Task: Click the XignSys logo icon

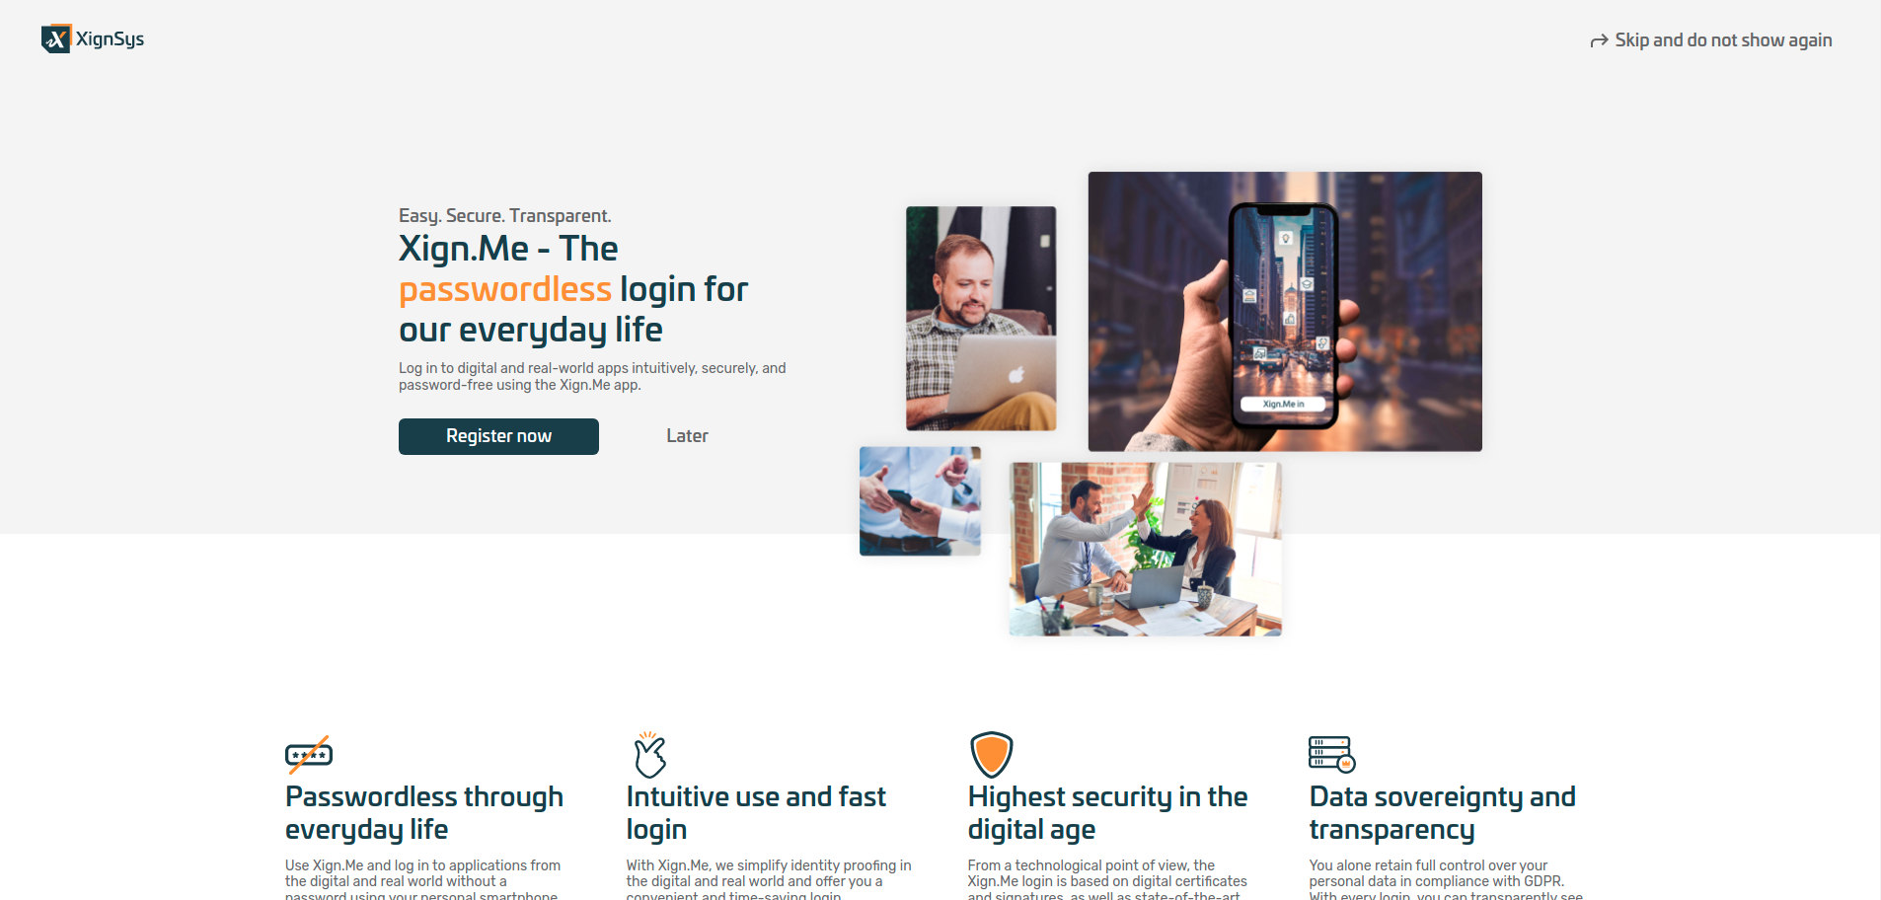Action: click(x=56, y=38)
